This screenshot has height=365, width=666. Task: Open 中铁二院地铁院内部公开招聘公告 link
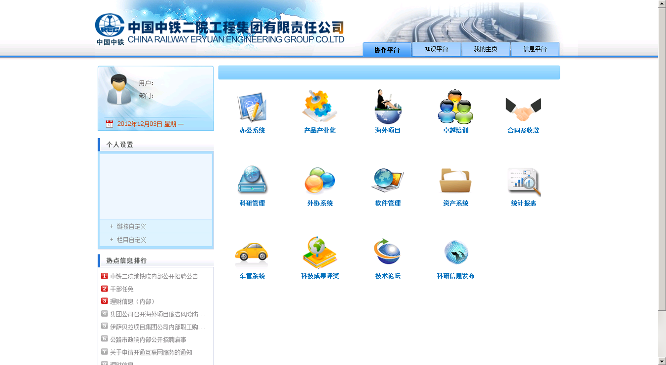[x=154, y=276]
